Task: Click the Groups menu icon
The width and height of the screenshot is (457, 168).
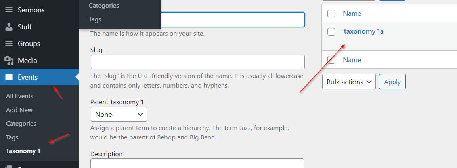Action: pyautogui.click(x=9, y=44)
